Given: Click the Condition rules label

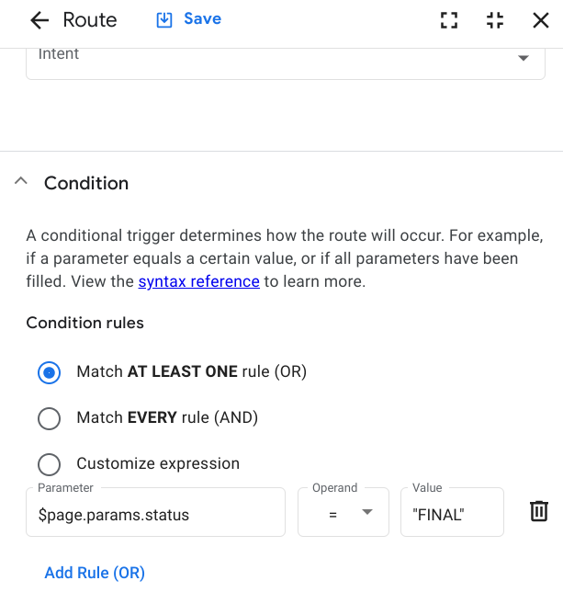Looking at the screenshot, I should tap(84, 323).
